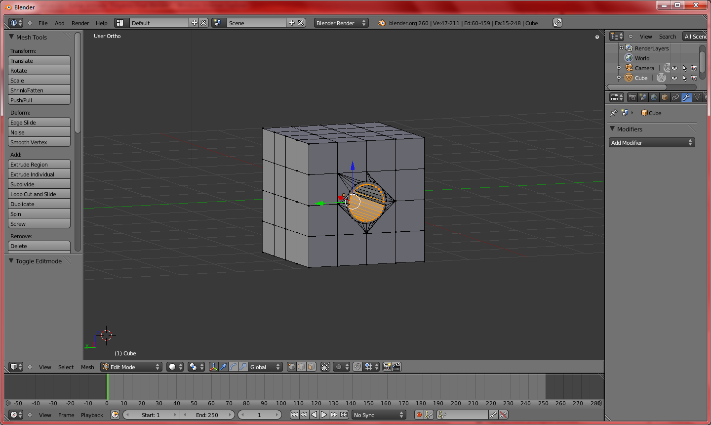Open the Mesh menu in viewport header
This screenshot has width=711, height=425.
coord(87,367)
